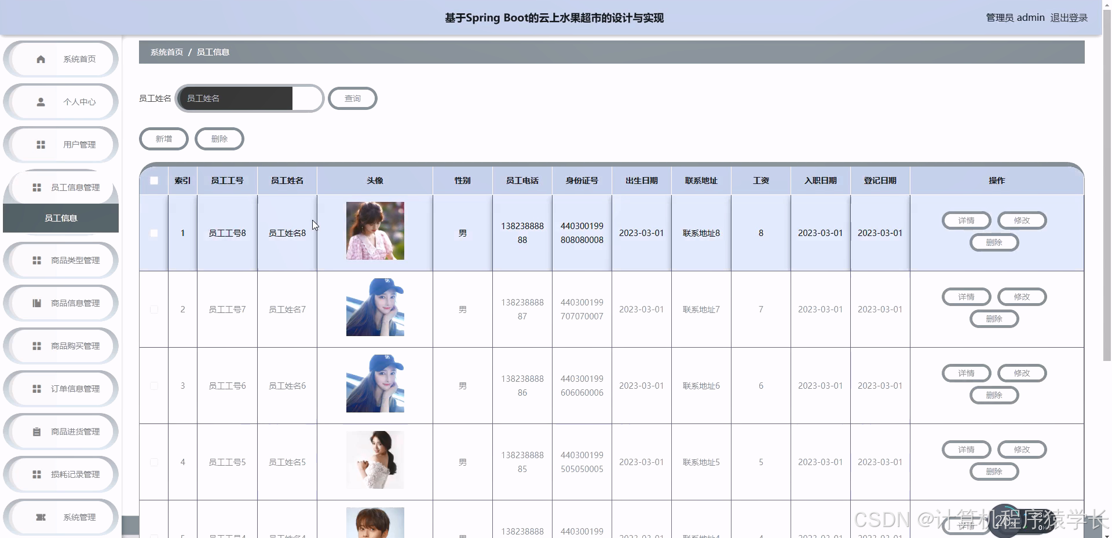This screenshot has width=1112, height=538.
Task: Click 修改 for 员工工号6 row
Action: 1022,373
